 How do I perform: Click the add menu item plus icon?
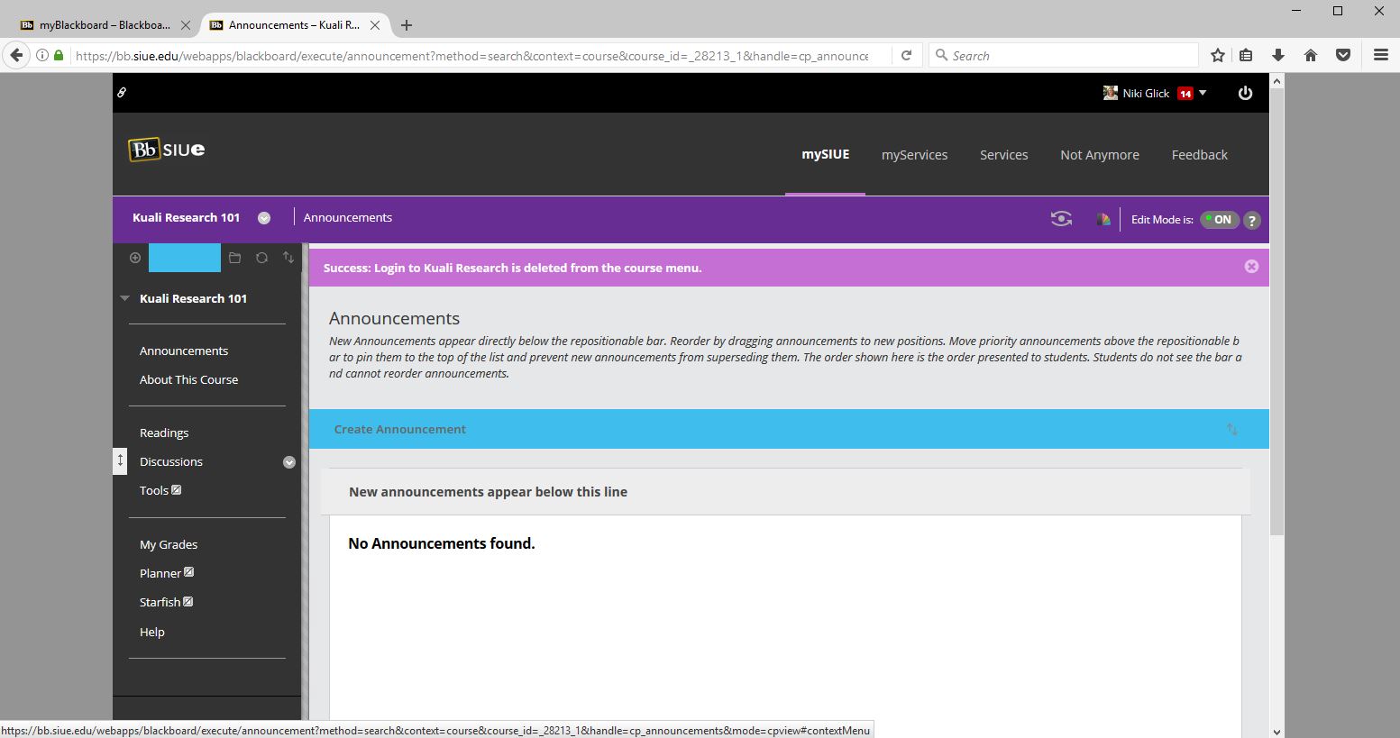tap(135, 258)
